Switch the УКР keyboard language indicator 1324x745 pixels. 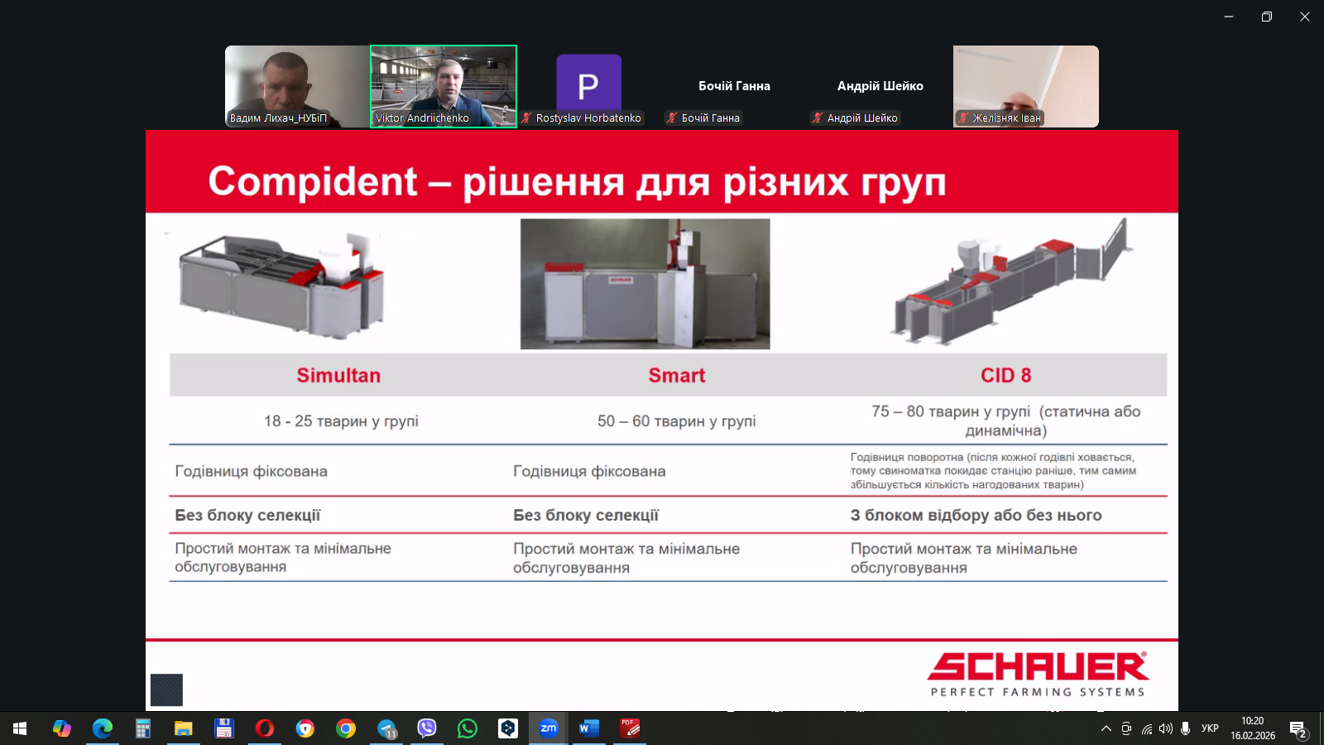click(x=1210, y=728)
